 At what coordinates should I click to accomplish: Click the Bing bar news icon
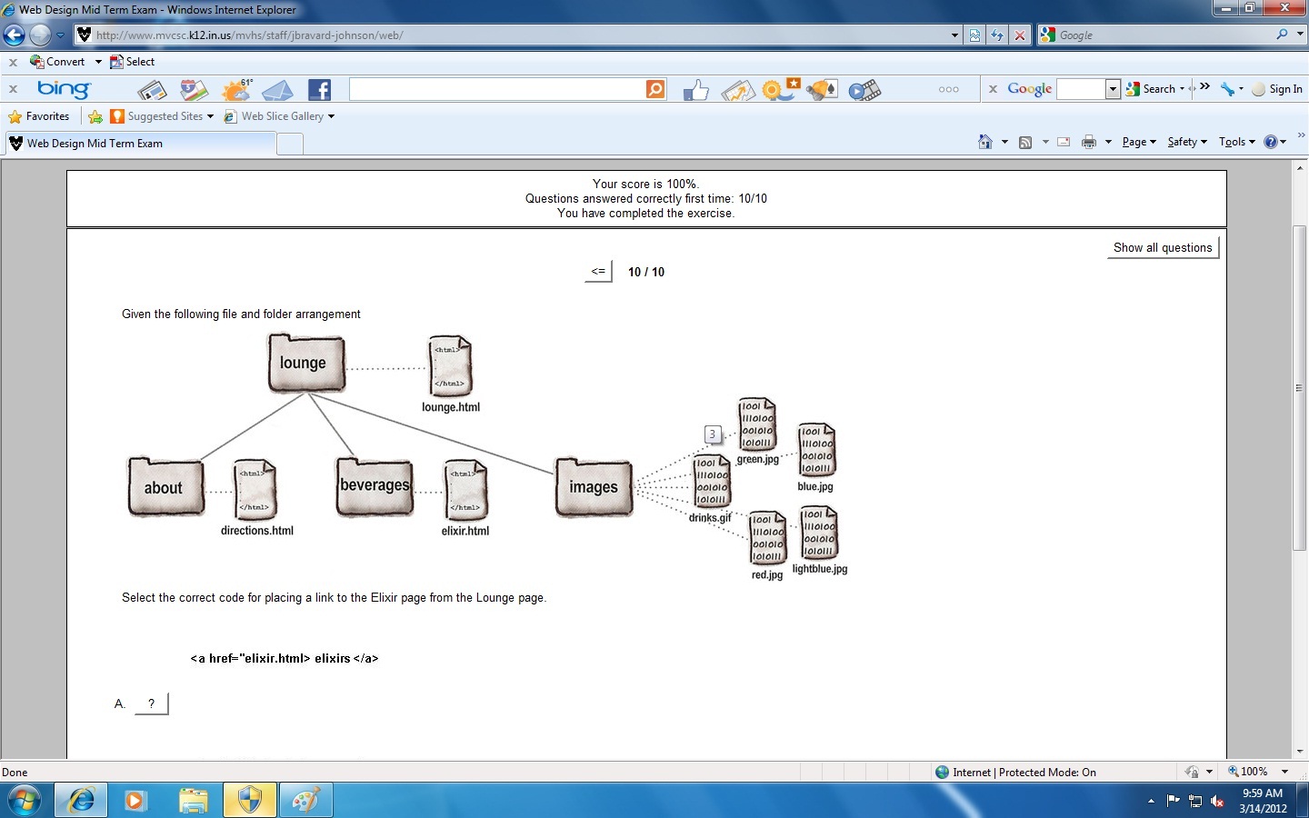(152, 90)
